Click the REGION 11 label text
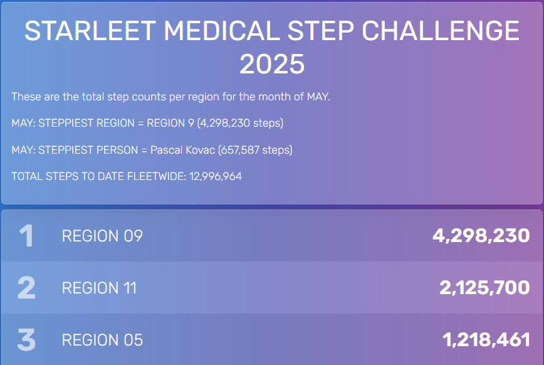 coord(99,288)
